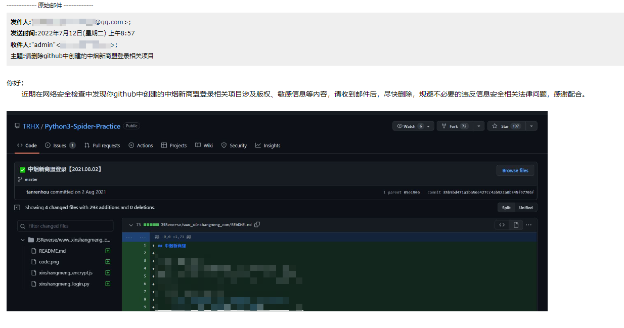Screen dimensions: 624x328
Task: Open the Watch options dropdown arrow
Action: [429, 126]
